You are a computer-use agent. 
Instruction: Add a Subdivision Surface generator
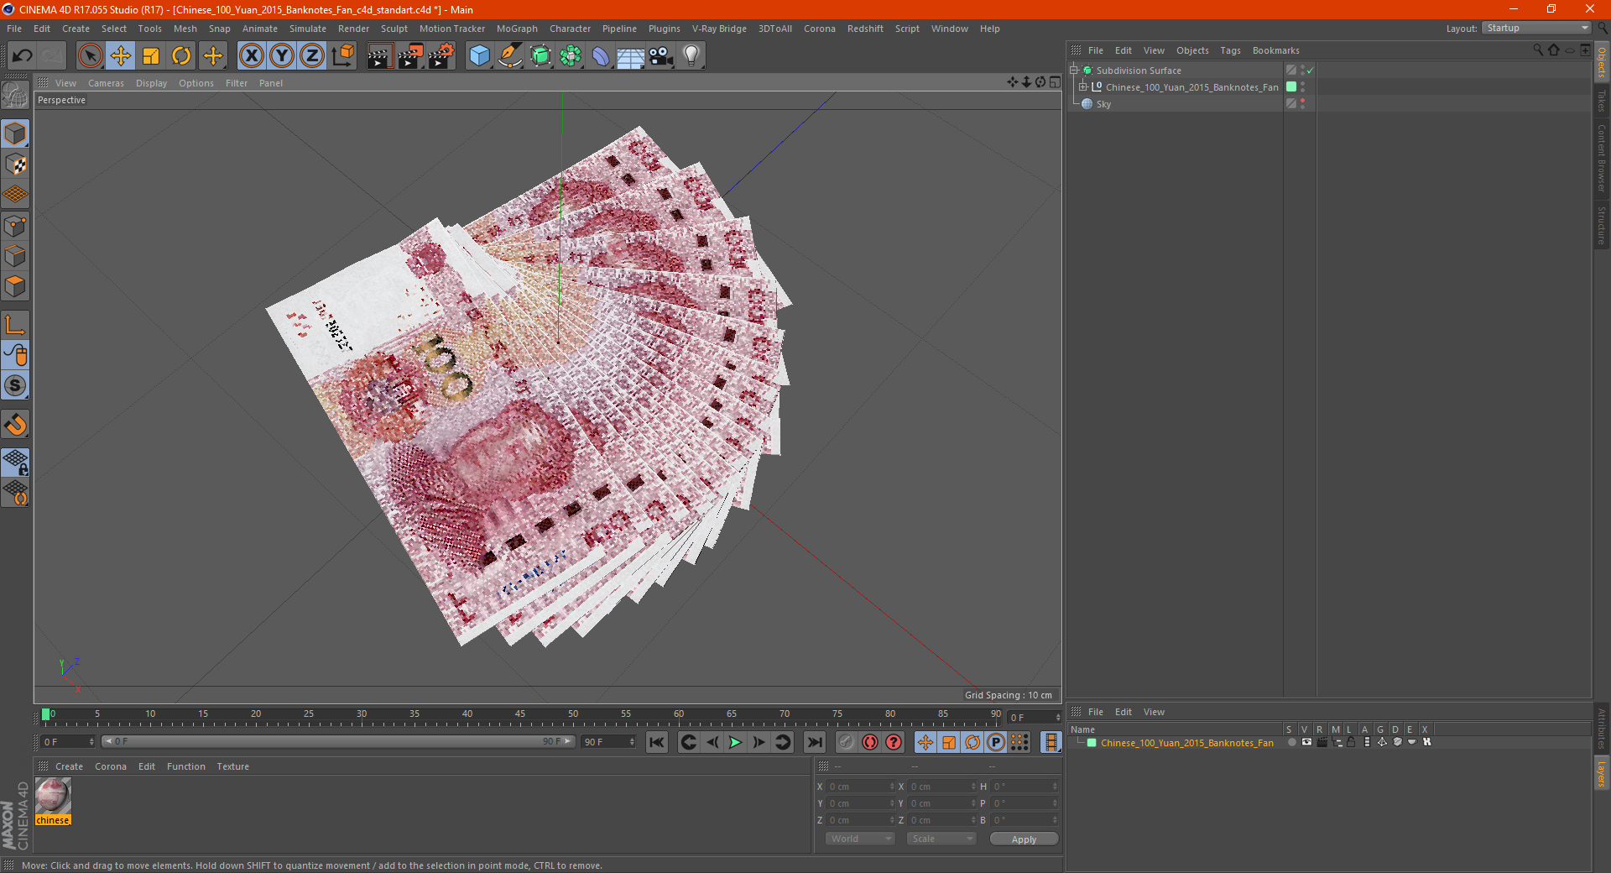[x=540, y=56]
